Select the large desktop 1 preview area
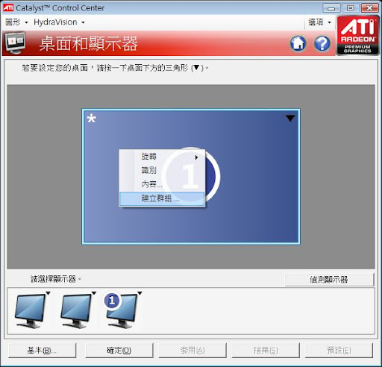 [x=191, y=177]
